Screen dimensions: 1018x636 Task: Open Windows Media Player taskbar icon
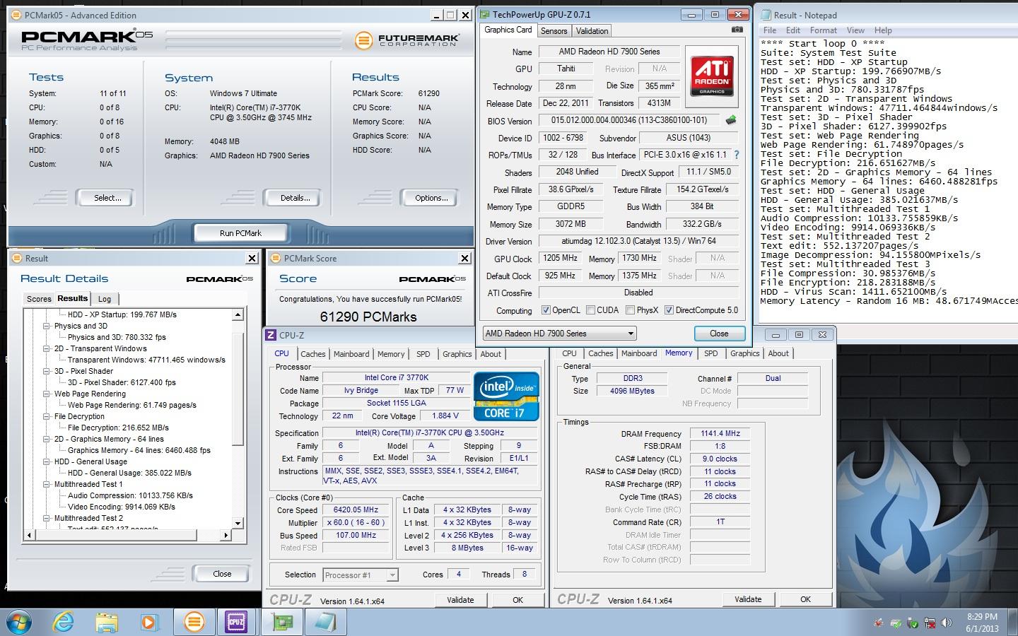(149, 622)
